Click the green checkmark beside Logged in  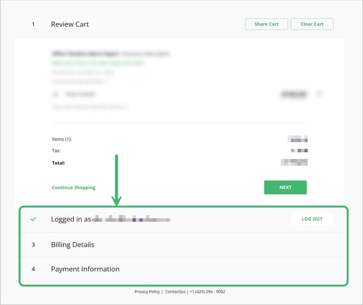(x=33, y=219)
